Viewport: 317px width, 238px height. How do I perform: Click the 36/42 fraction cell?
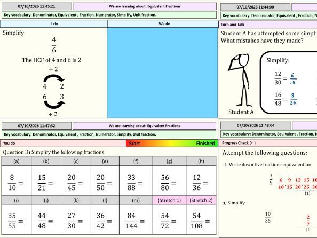pyautogui.click(x=105, y=219)
